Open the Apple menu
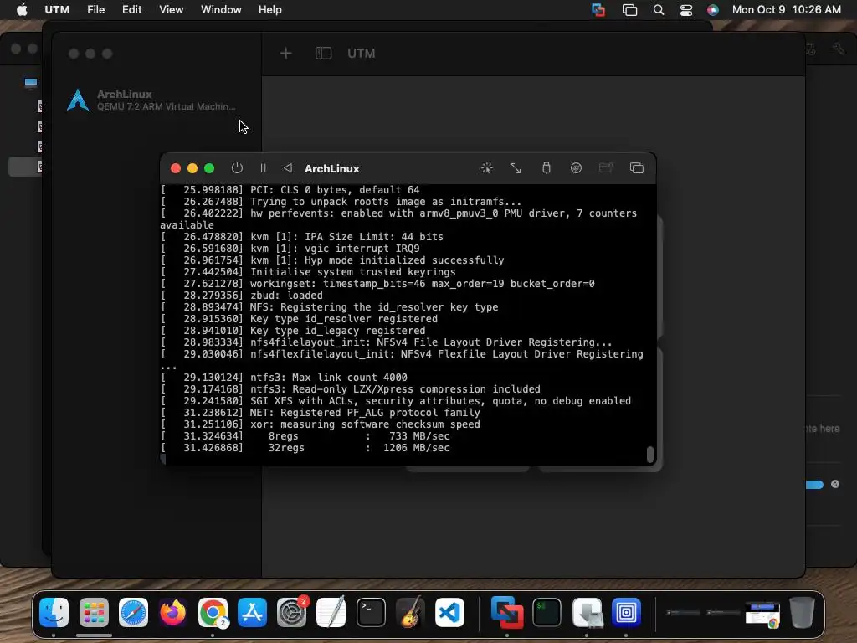Image resolution: width=857 pixels, height=643 pixels. pyautogui.click(x=22, y=10)
